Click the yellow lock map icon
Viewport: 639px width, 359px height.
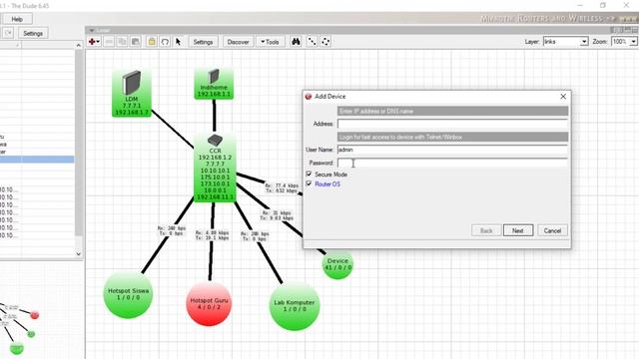152,42
